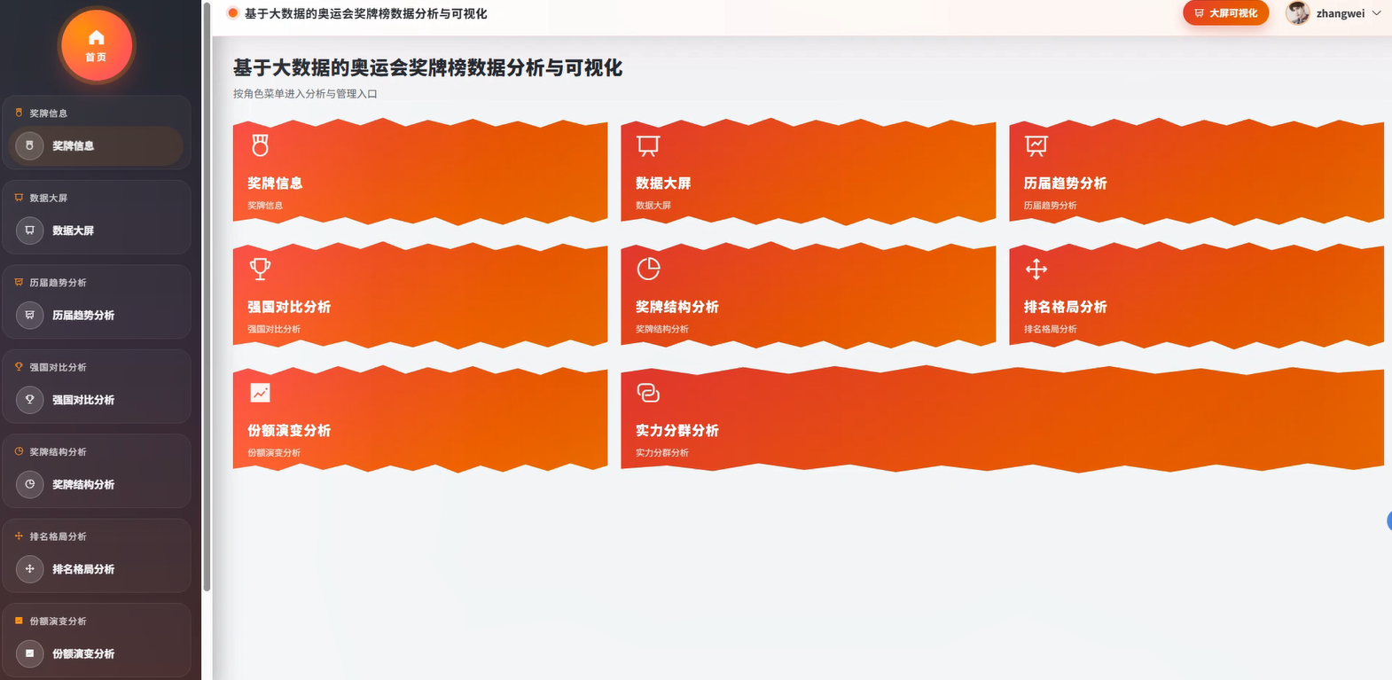
Task: Go to the 首页 home icon
Action: (96, 45)
